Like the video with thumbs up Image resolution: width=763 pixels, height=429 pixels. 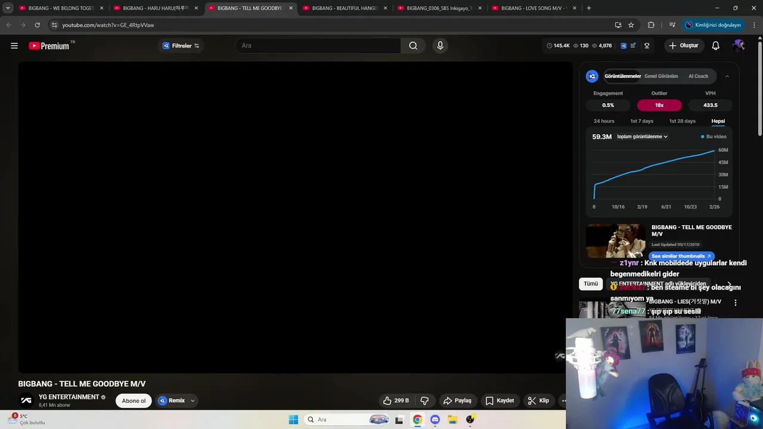396,400
